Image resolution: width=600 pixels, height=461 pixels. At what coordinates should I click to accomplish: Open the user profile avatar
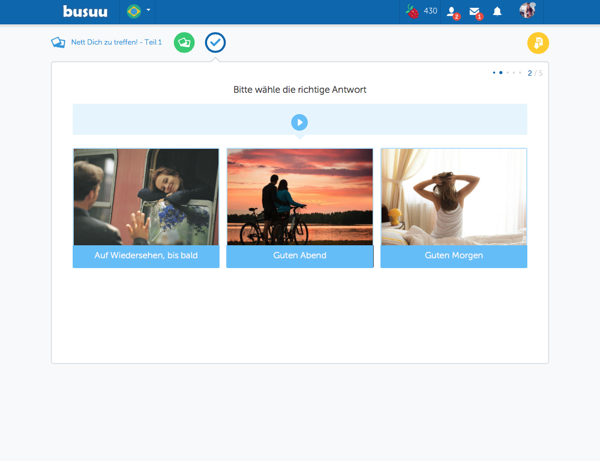(527, 10)
